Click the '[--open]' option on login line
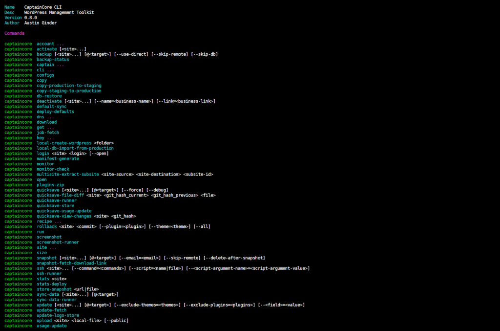Image resolution: width=500 pixels, height=331 pixels. pos(99,154)
